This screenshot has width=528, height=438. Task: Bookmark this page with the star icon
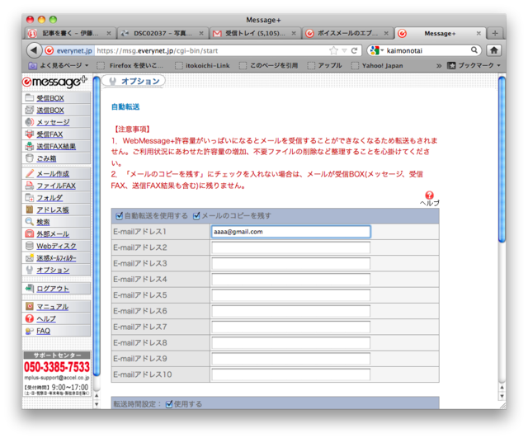pyautogui.click(x=333, y=50)
